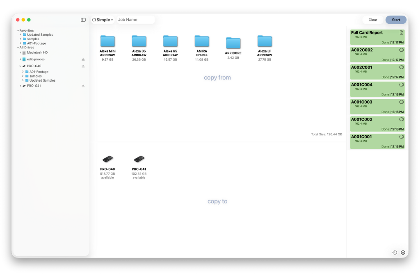The image size is (420, 280).
Task: Choose PRO-G41 drive as copy destination
Action: click(139, 159)
